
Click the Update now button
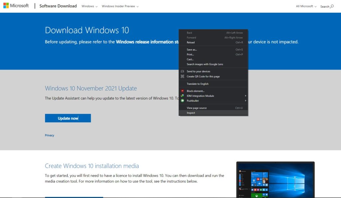[x=68, y=118]
